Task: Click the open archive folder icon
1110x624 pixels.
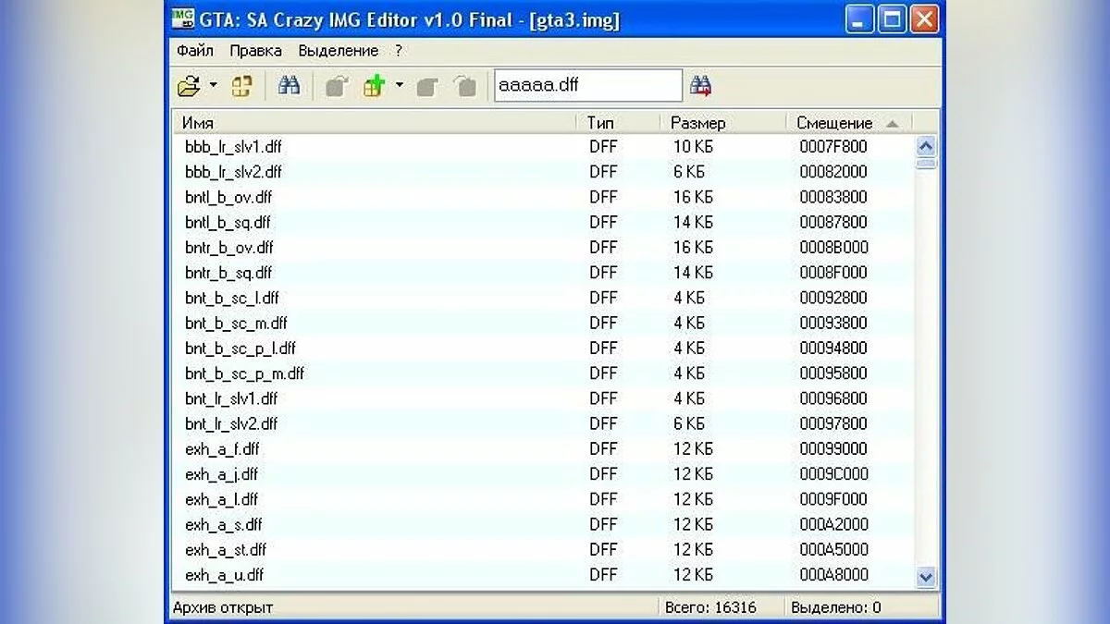Action: pos(188,86)
